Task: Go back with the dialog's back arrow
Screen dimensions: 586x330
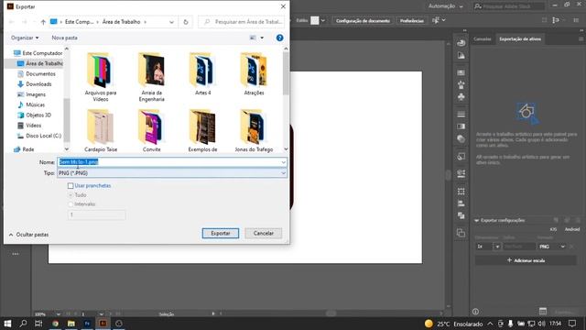Action: [12, 22]
